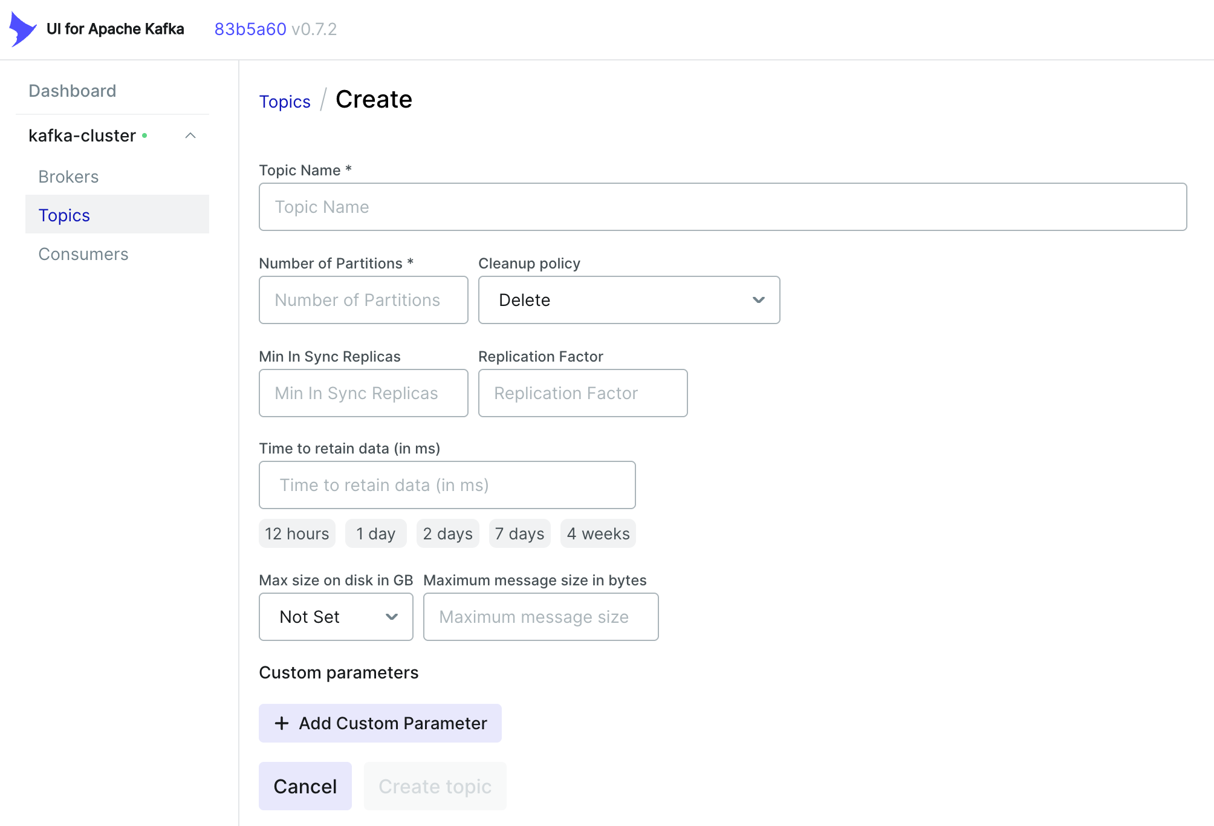Select Topics in the sidebar
Screen dimensions: 1214x826
[x=64, y=215]
